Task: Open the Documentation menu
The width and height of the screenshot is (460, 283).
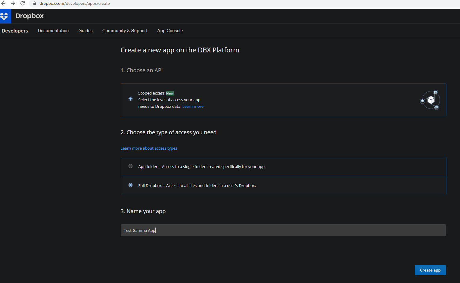Action: point(53,31)
